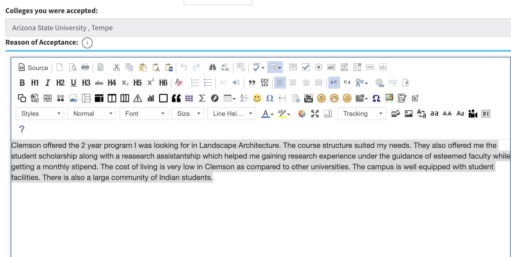Open the Styles dropdown

[x=40, y=114]
